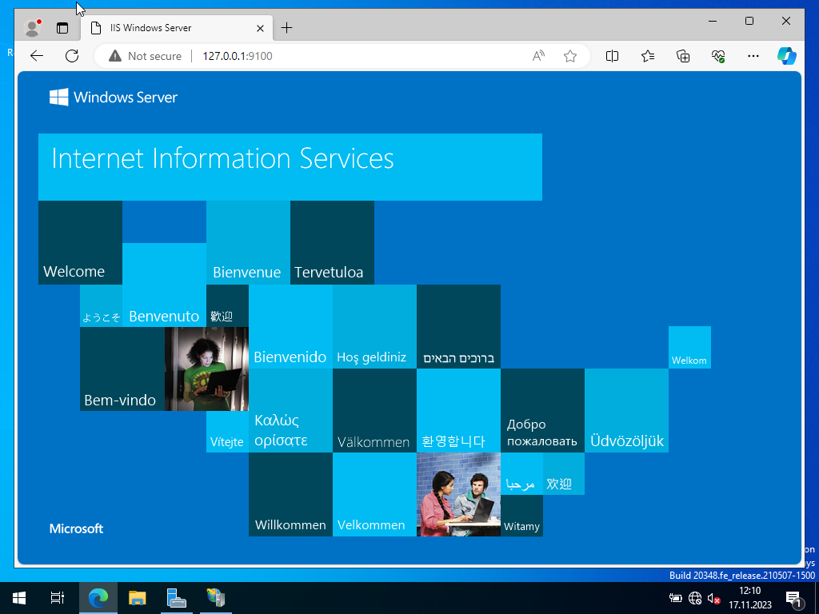Add this page to favorites star
The image size is (819, 614).
[x=569, y=56]
